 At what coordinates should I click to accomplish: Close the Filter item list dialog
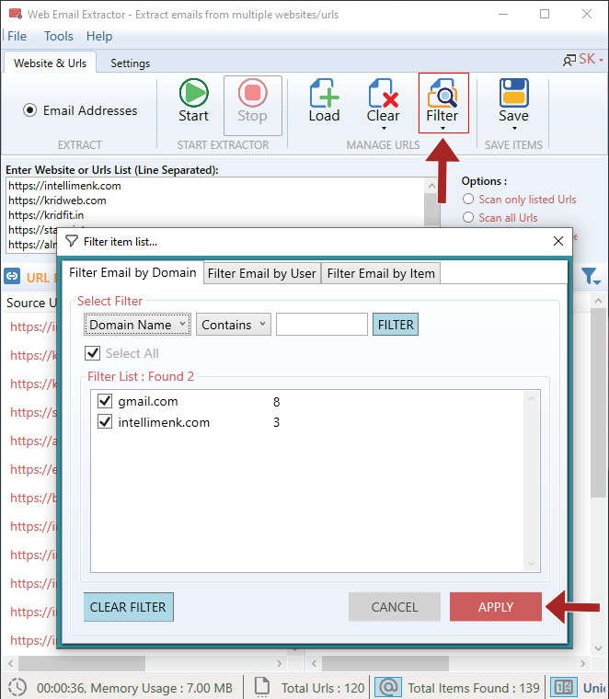(558, 241)
